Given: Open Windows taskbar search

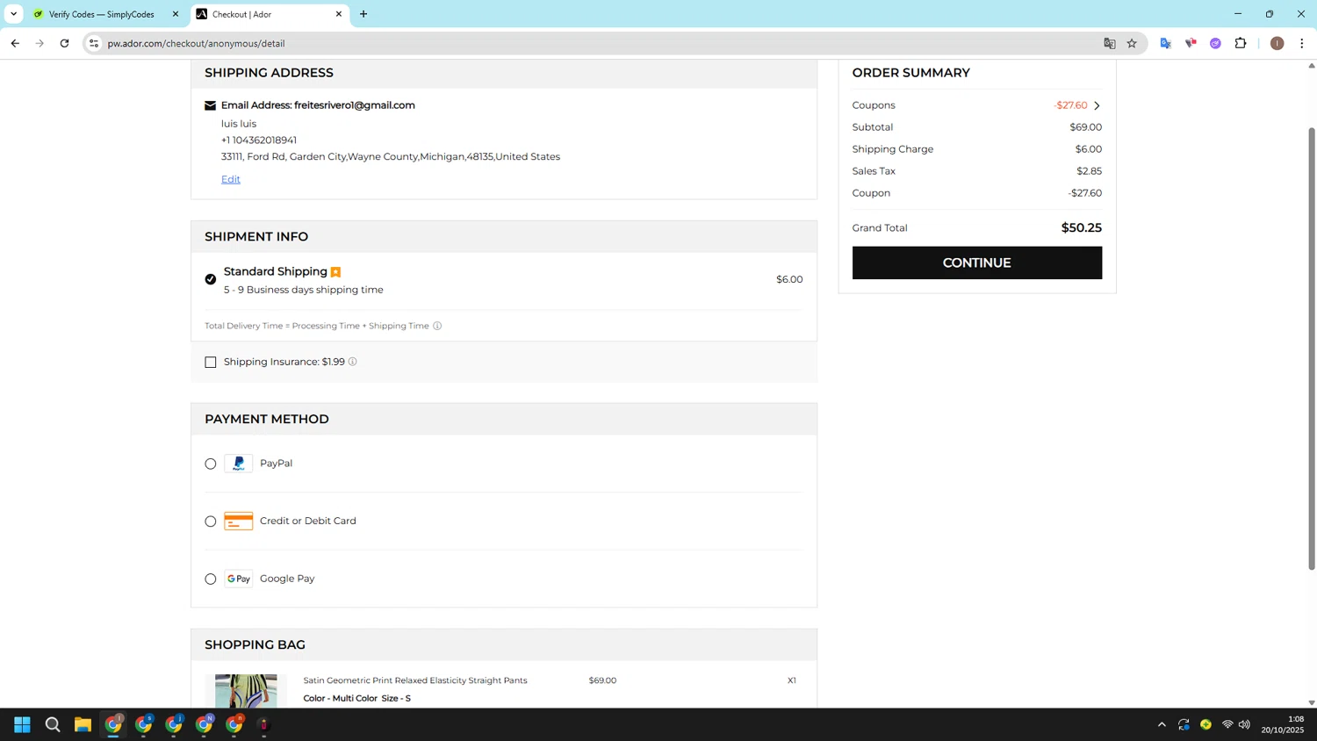Looking at the screenshot, I should (53, 724).
